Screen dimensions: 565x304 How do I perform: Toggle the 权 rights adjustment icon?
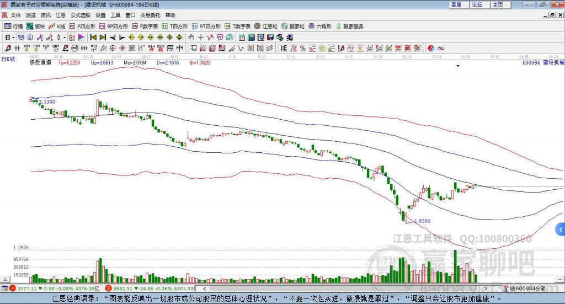coord(72,38)
